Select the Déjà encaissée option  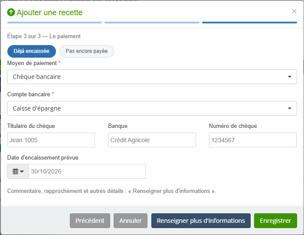(32, 51)
